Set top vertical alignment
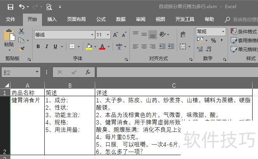Screen dimensions: 258x159 tap(136, 33)
